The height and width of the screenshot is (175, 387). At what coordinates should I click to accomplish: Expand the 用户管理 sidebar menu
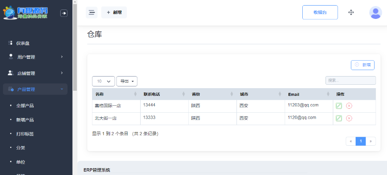tap(34, 57)
